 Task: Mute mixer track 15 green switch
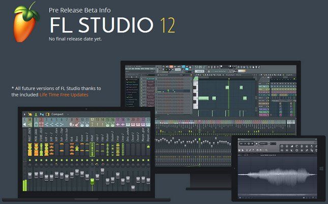coord(107,160)
